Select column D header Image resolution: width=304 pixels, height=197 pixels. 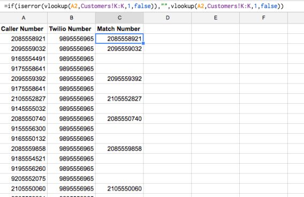168,18
